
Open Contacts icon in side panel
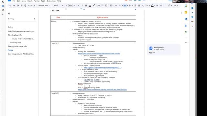pyautogui.click(x=186, y=25)
